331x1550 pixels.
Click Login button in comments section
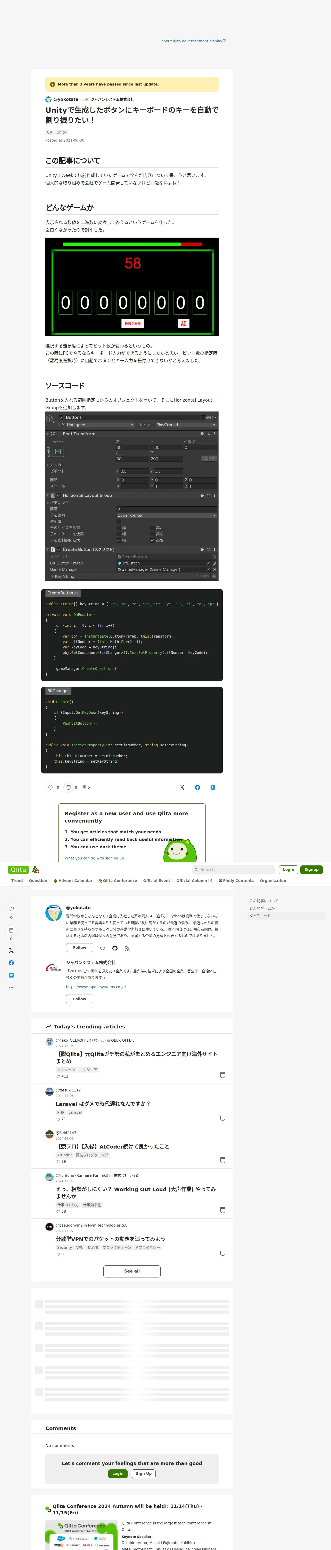[118, 1474]
